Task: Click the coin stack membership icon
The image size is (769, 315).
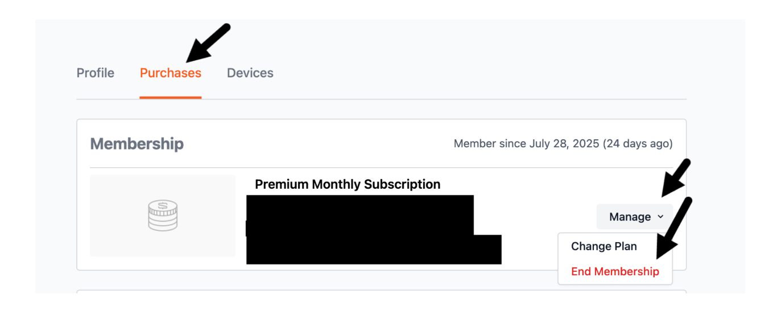Action: tap(163, 215)
